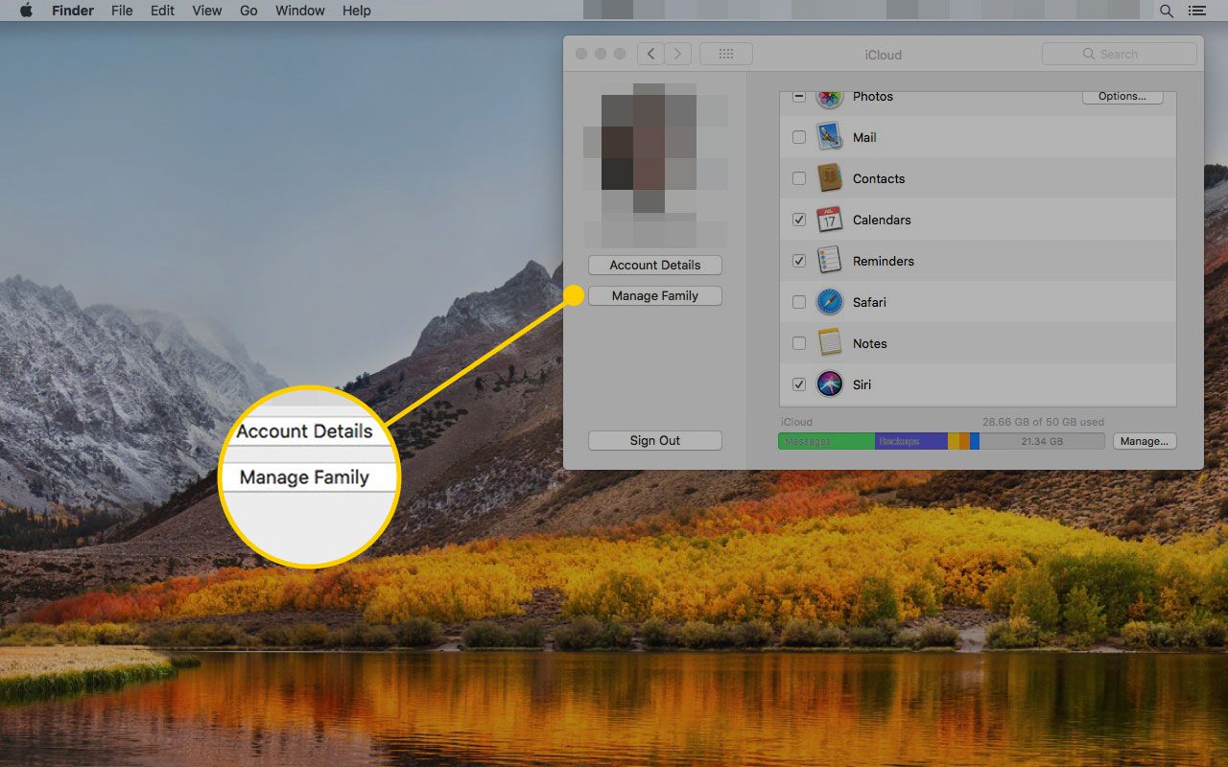The image size is (1228, 767).
Task: Open Photos Options button
Action: point(1122,96)
